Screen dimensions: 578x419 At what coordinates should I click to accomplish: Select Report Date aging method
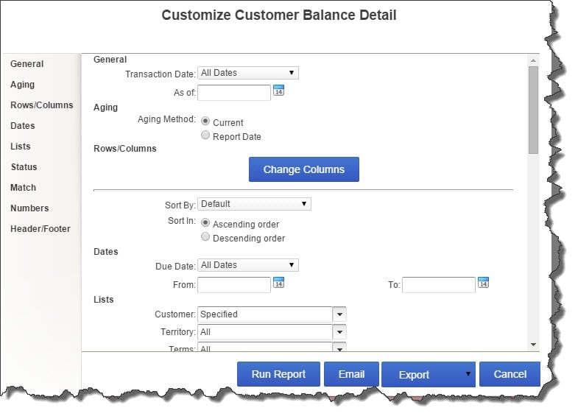tap(205, 135)
